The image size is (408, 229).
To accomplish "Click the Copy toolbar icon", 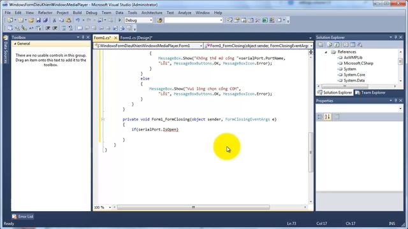I will tap(61, 20).
